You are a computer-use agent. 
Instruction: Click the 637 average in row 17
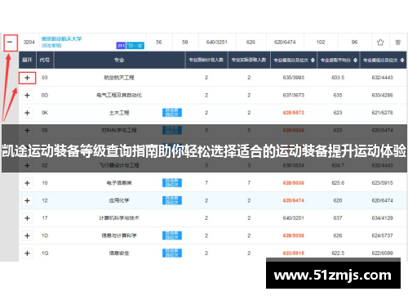click(x=338, y=218)
